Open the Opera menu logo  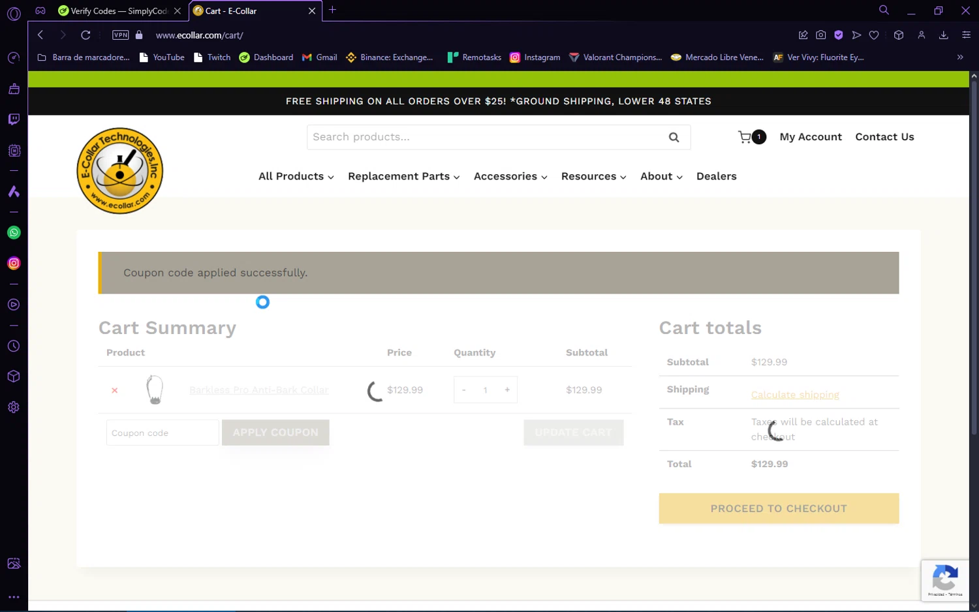click(14, 14)
